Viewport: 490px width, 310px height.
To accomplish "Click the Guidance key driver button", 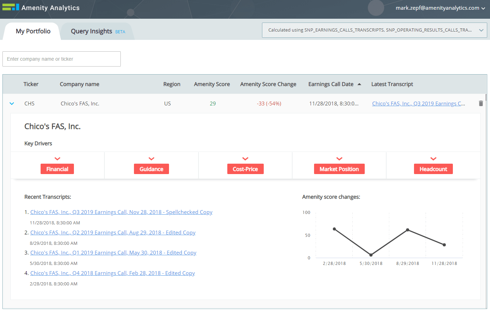I will (151, 169).
